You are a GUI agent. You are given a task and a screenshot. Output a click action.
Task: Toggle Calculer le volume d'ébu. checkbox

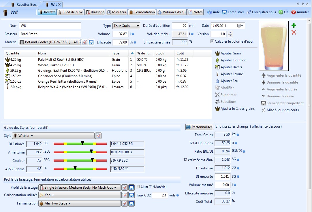213,41
